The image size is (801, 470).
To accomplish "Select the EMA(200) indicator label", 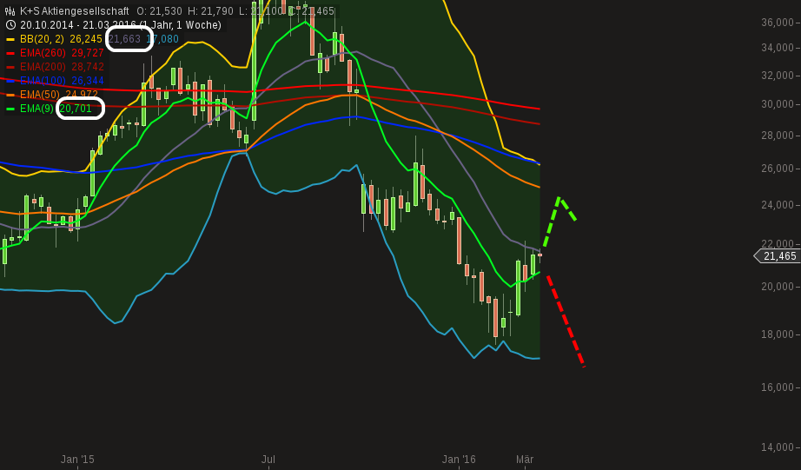I will [43, 66].
